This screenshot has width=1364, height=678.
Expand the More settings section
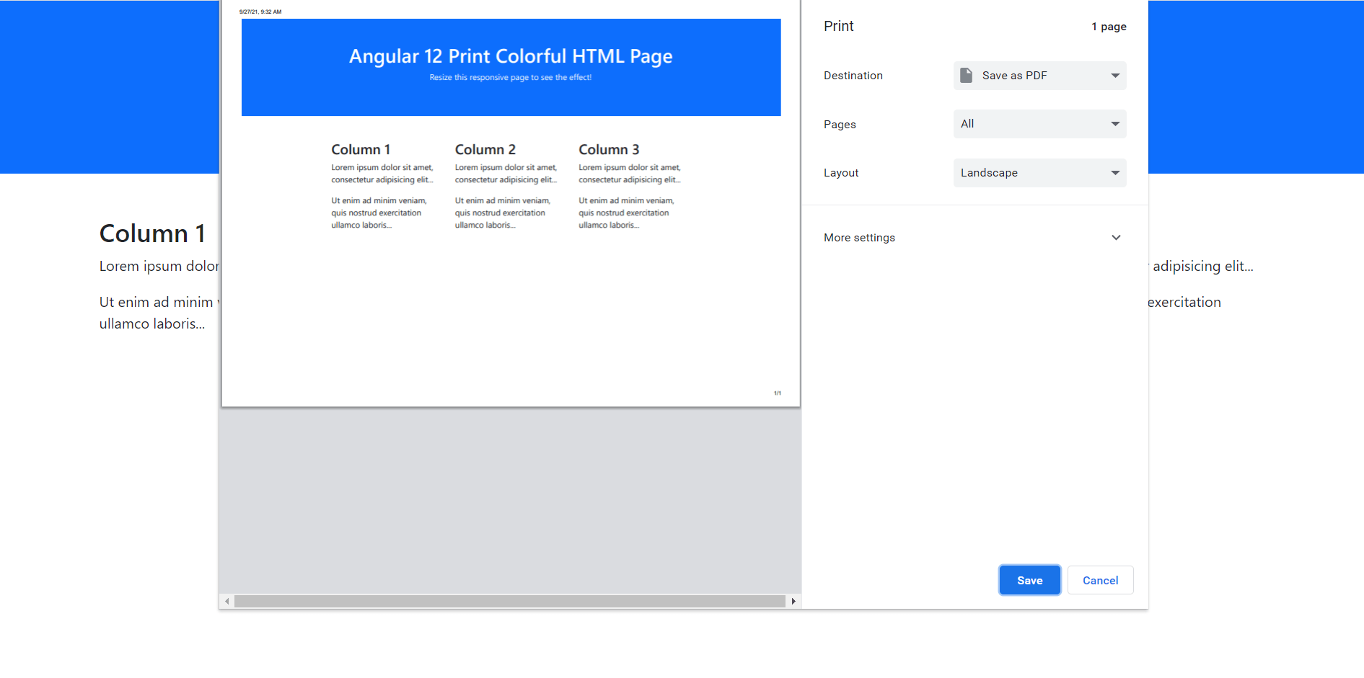pos(859,237)
